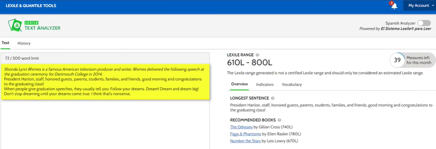Open The Odyssey book link
Image resolution: width=436 pixels, height=149 pixels.
[241, 127]
